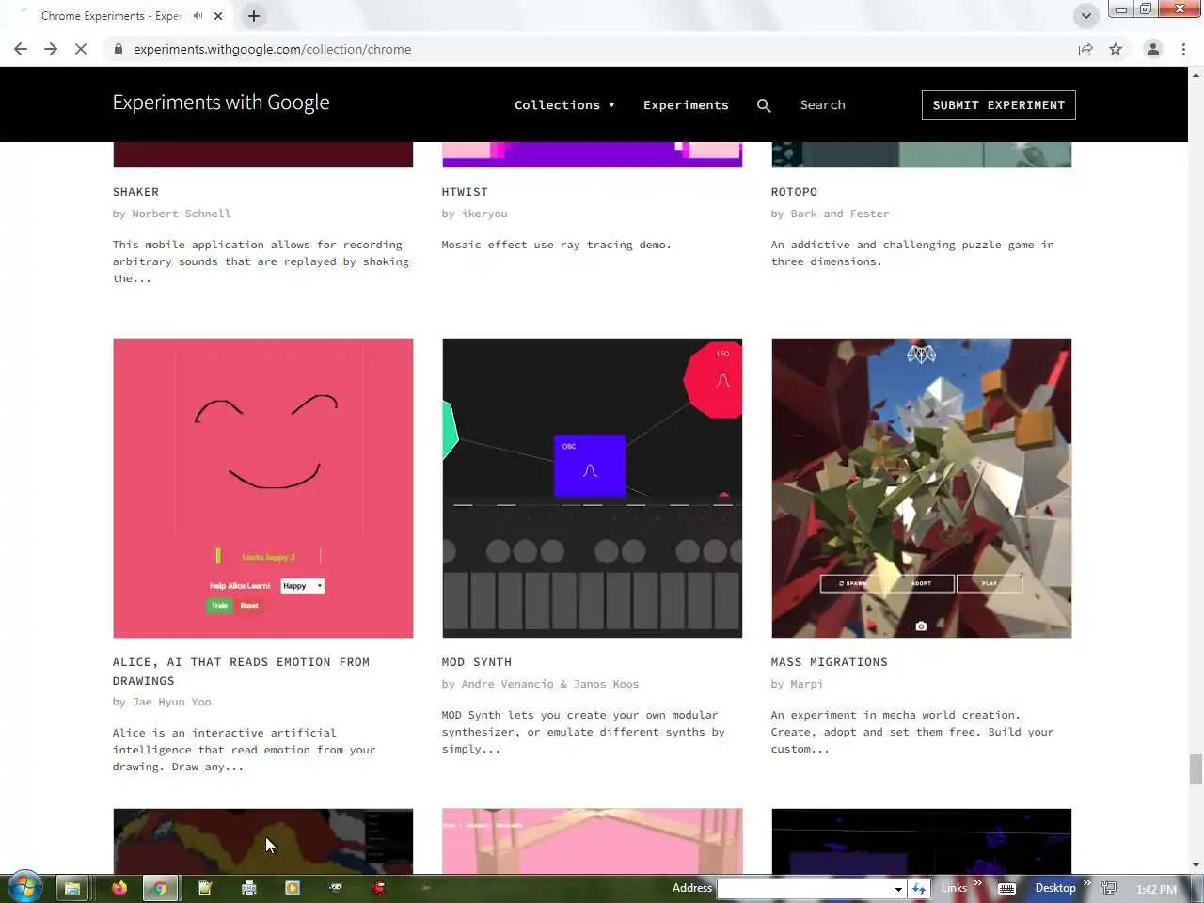Viewport: 1204px width, 903px height.
Task: Click the taskbar Address go/refresh icon
Action: click(919, 888)
